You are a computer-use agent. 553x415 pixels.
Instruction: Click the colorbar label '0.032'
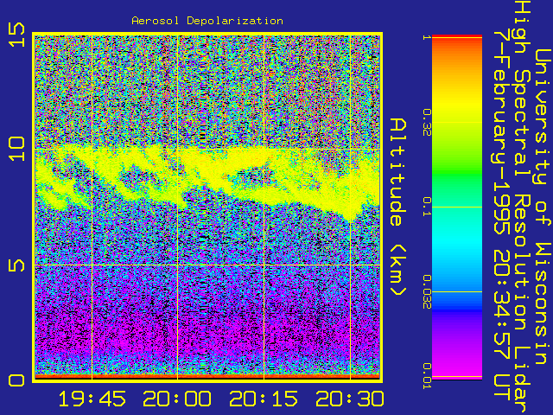click(426, 292)
